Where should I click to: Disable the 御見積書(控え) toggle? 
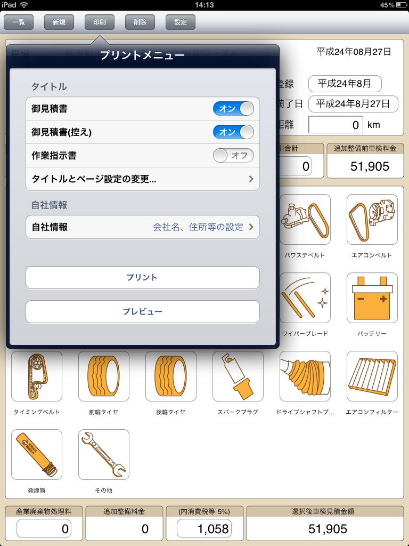[x=233, y=132]
